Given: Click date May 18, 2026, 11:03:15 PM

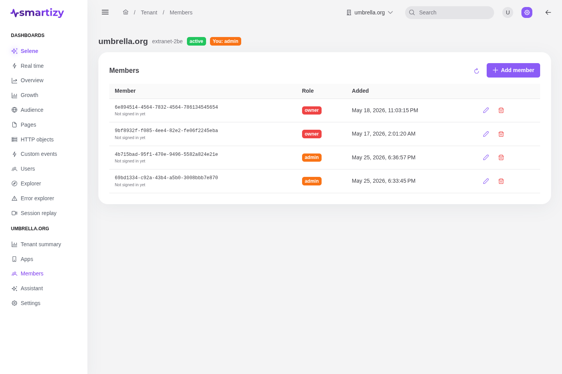Looking at the screenshot, I should 385,110.
